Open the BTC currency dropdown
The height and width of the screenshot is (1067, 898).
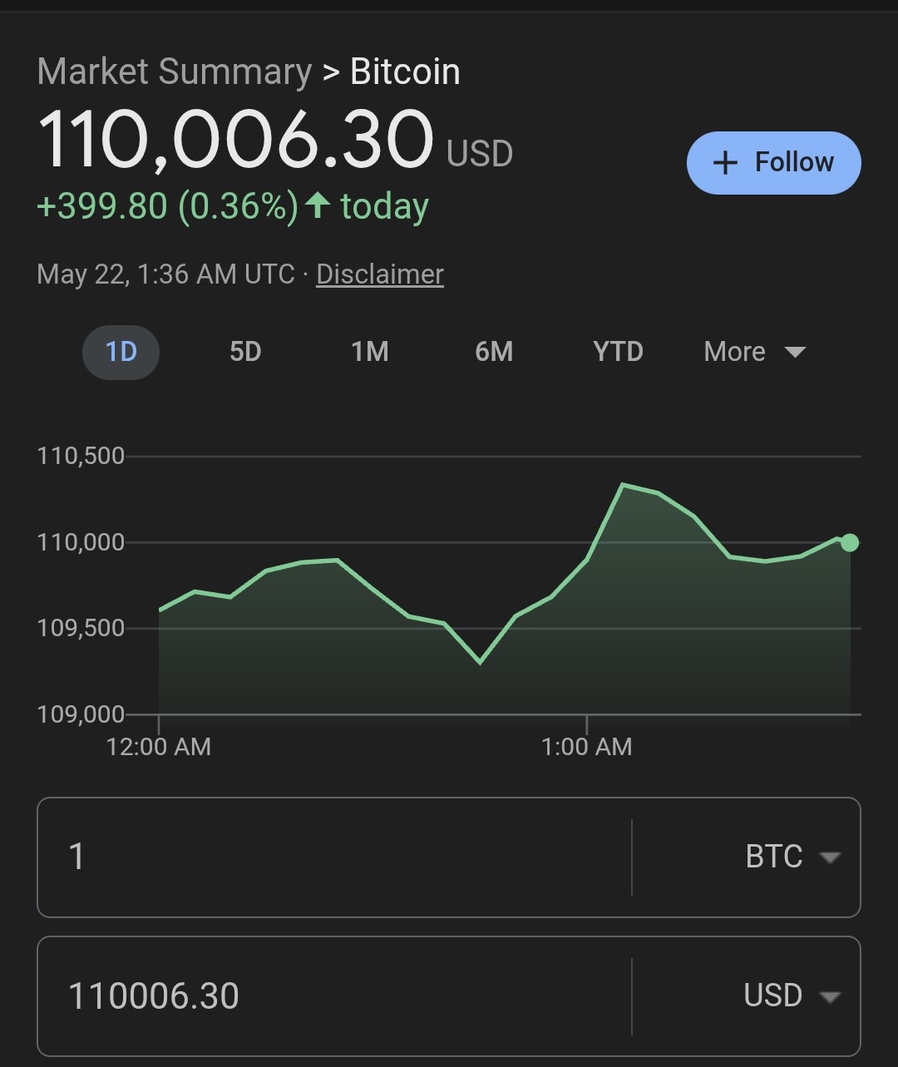(793, 857)
